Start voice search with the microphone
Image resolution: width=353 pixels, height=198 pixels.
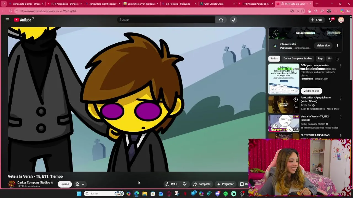point(234,20)
